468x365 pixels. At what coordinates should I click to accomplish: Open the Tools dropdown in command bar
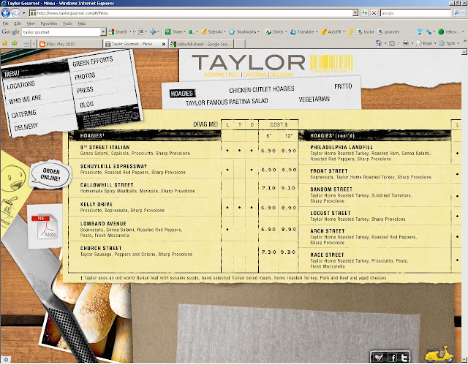450,43
